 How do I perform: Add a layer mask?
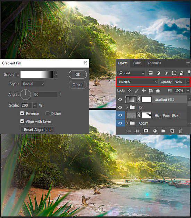(x=146, y=131)
